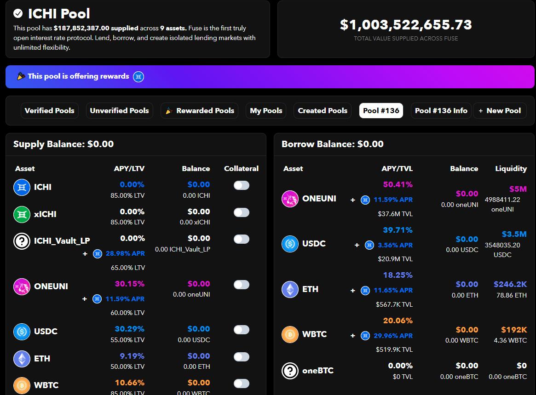This screenshot has width=536, height=395.
Task: Turn on collateral for supplied USDC
Action: [241, 330]
